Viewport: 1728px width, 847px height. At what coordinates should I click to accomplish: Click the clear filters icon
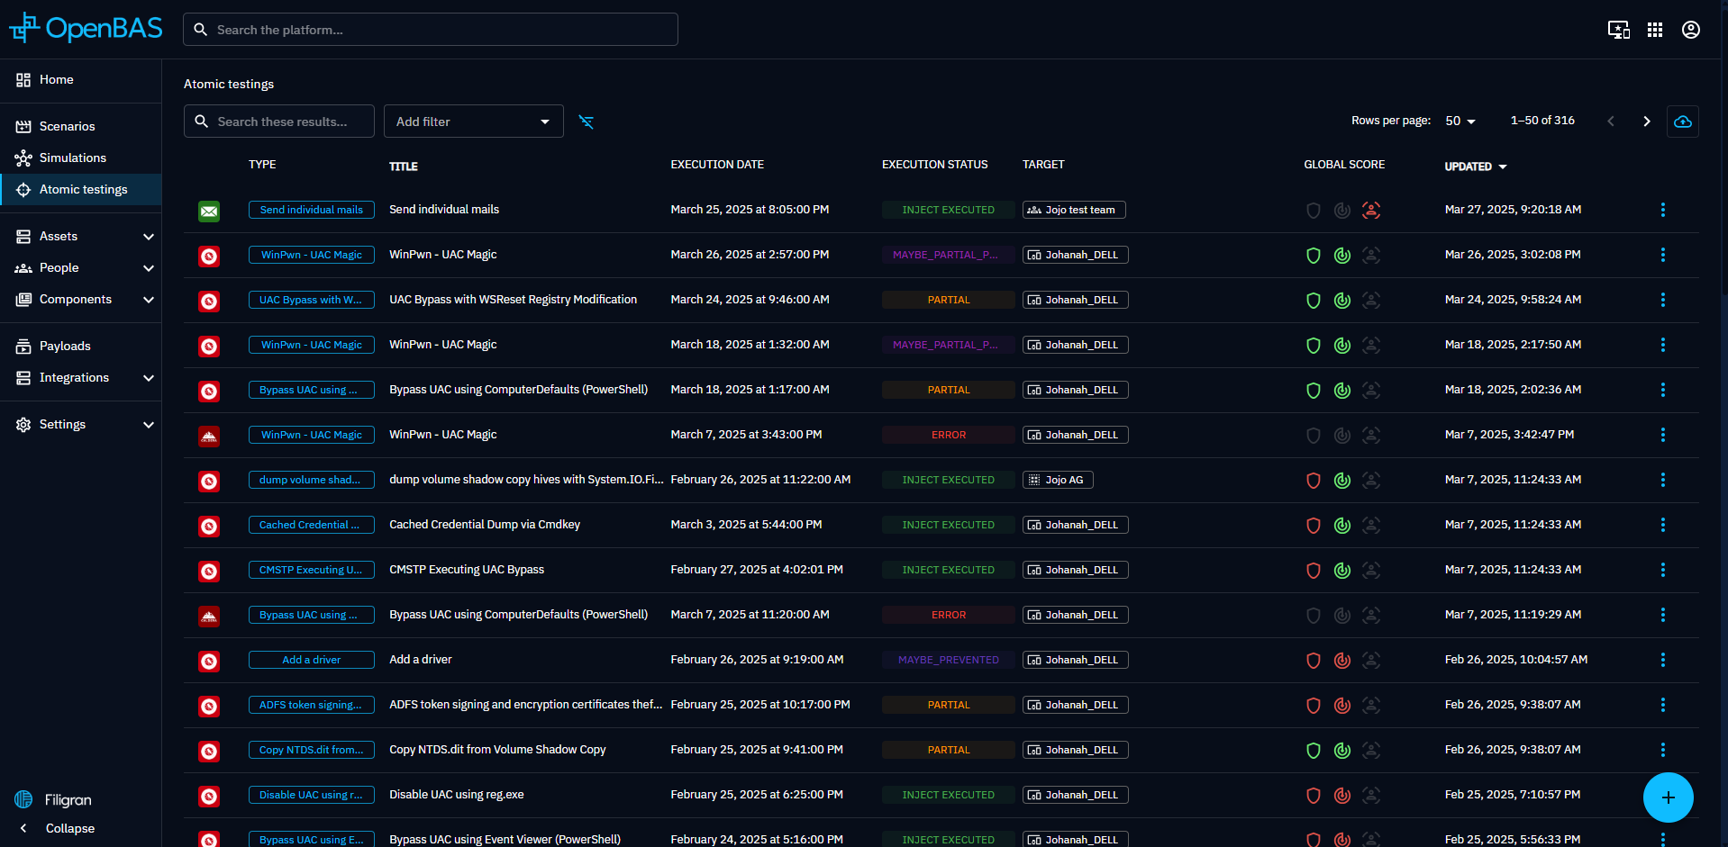point(586,122)
